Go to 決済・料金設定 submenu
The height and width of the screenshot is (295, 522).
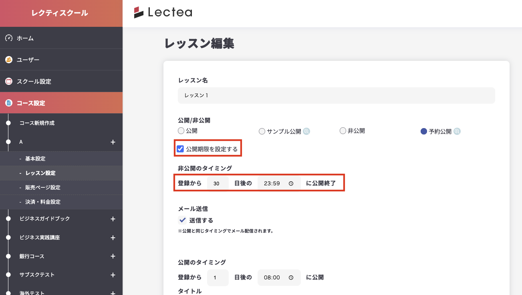[x=61, y=202]
